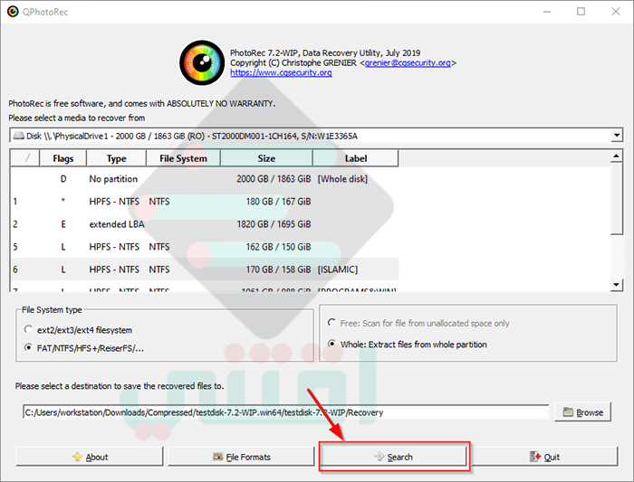
Task: Sort by the Label column header
Action: (356, 158)
